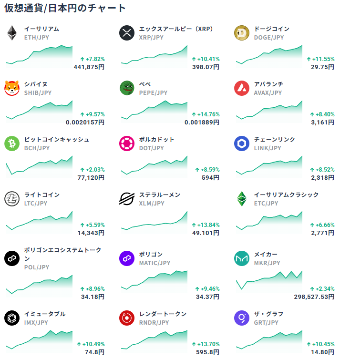Click the ETH/JPY price chart sparkline

pos(39,56)
